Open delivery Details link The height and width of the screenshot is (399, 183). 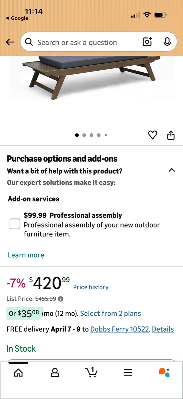[163, 329]
